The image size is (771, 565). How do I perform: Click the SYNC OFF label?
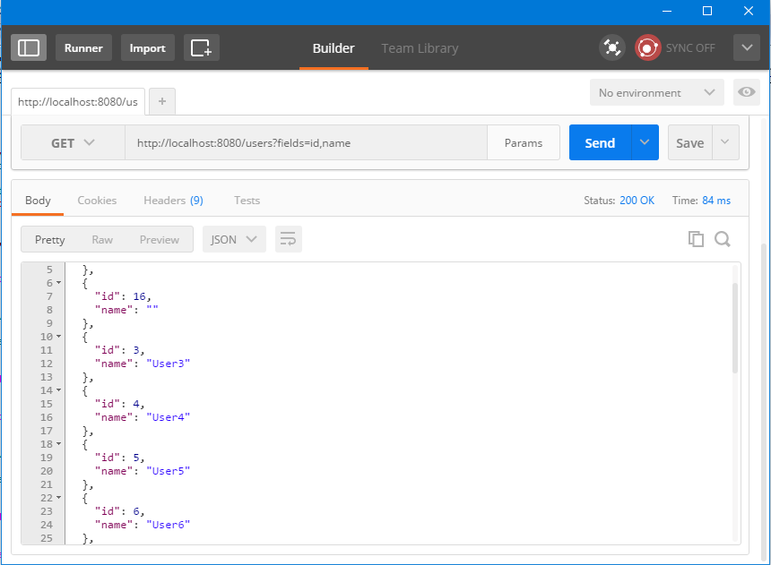click(690, 48)
